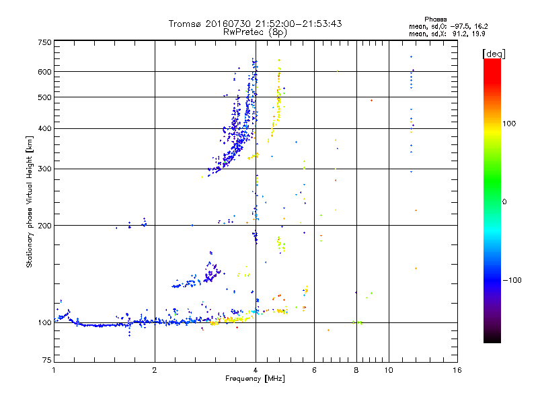The height and width of the screenshot is (403, 538).
Task: Click the x-axis tick label '1'
Action: [54, 370]
